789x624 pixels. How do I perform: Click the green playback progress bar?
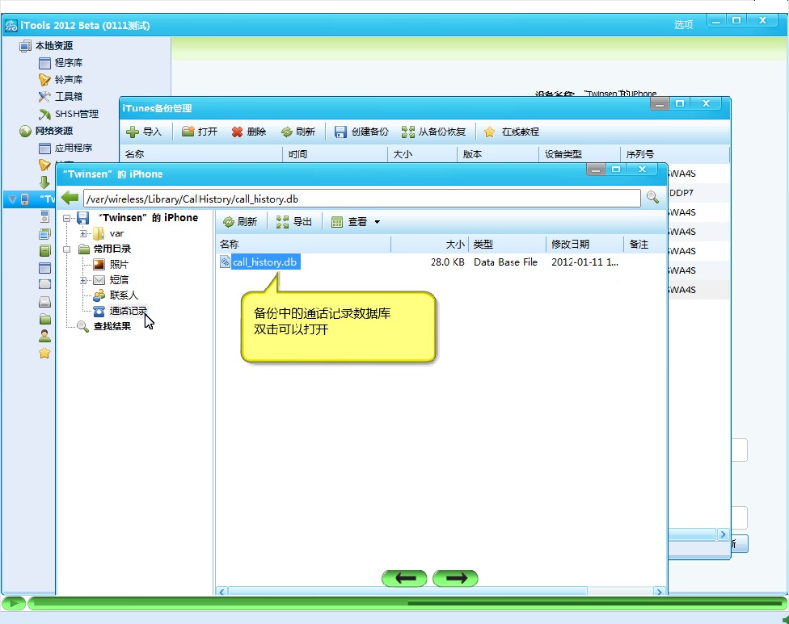click(x=404, y=603)
